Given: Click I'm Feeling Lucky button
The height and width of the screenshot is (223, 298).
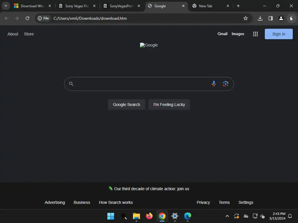Looking at the screenshot, I should pyautogui.click(x=169, y=105).
